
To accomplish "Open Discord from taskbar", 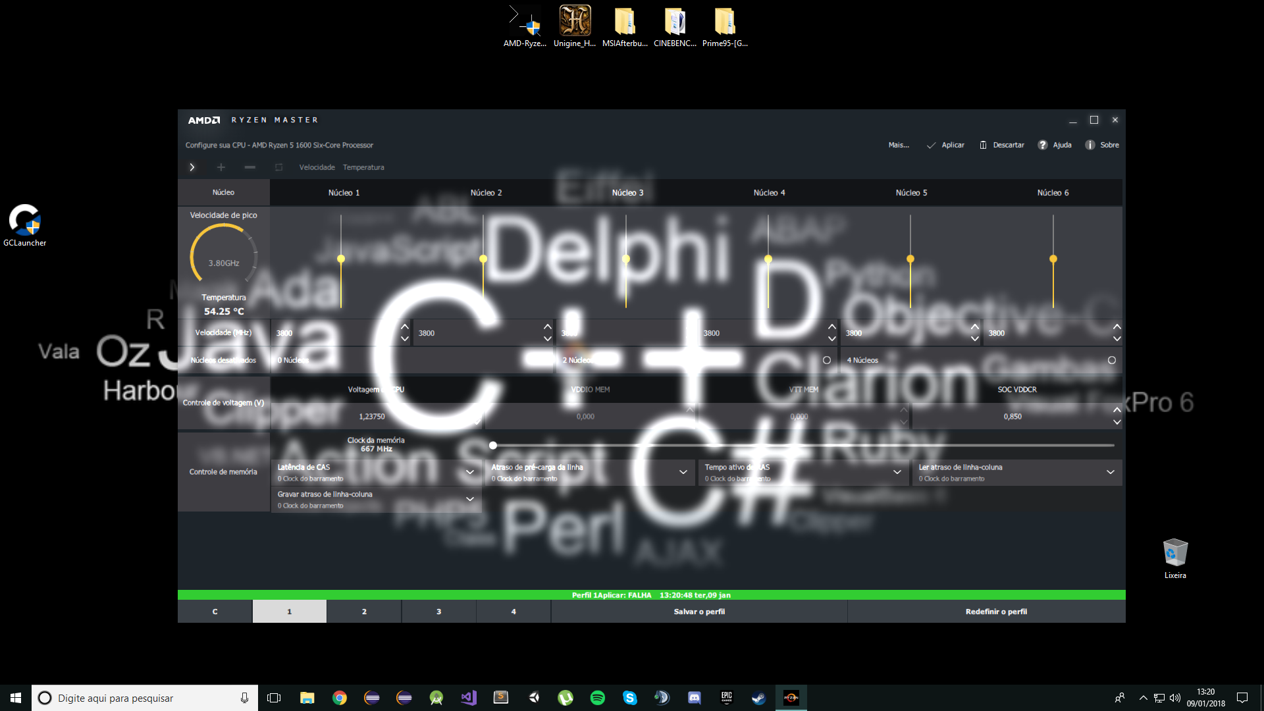I will point(695,698).
